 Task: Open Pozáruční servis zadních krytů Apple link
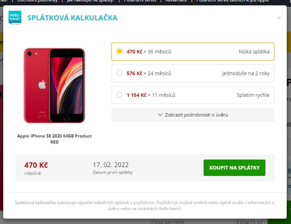pos(232,1)
